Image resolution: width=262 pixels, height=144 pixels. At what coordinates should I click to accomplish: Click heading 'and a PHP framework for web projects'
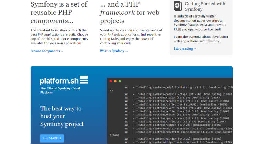pyautogui.click(x=130, y=12)
